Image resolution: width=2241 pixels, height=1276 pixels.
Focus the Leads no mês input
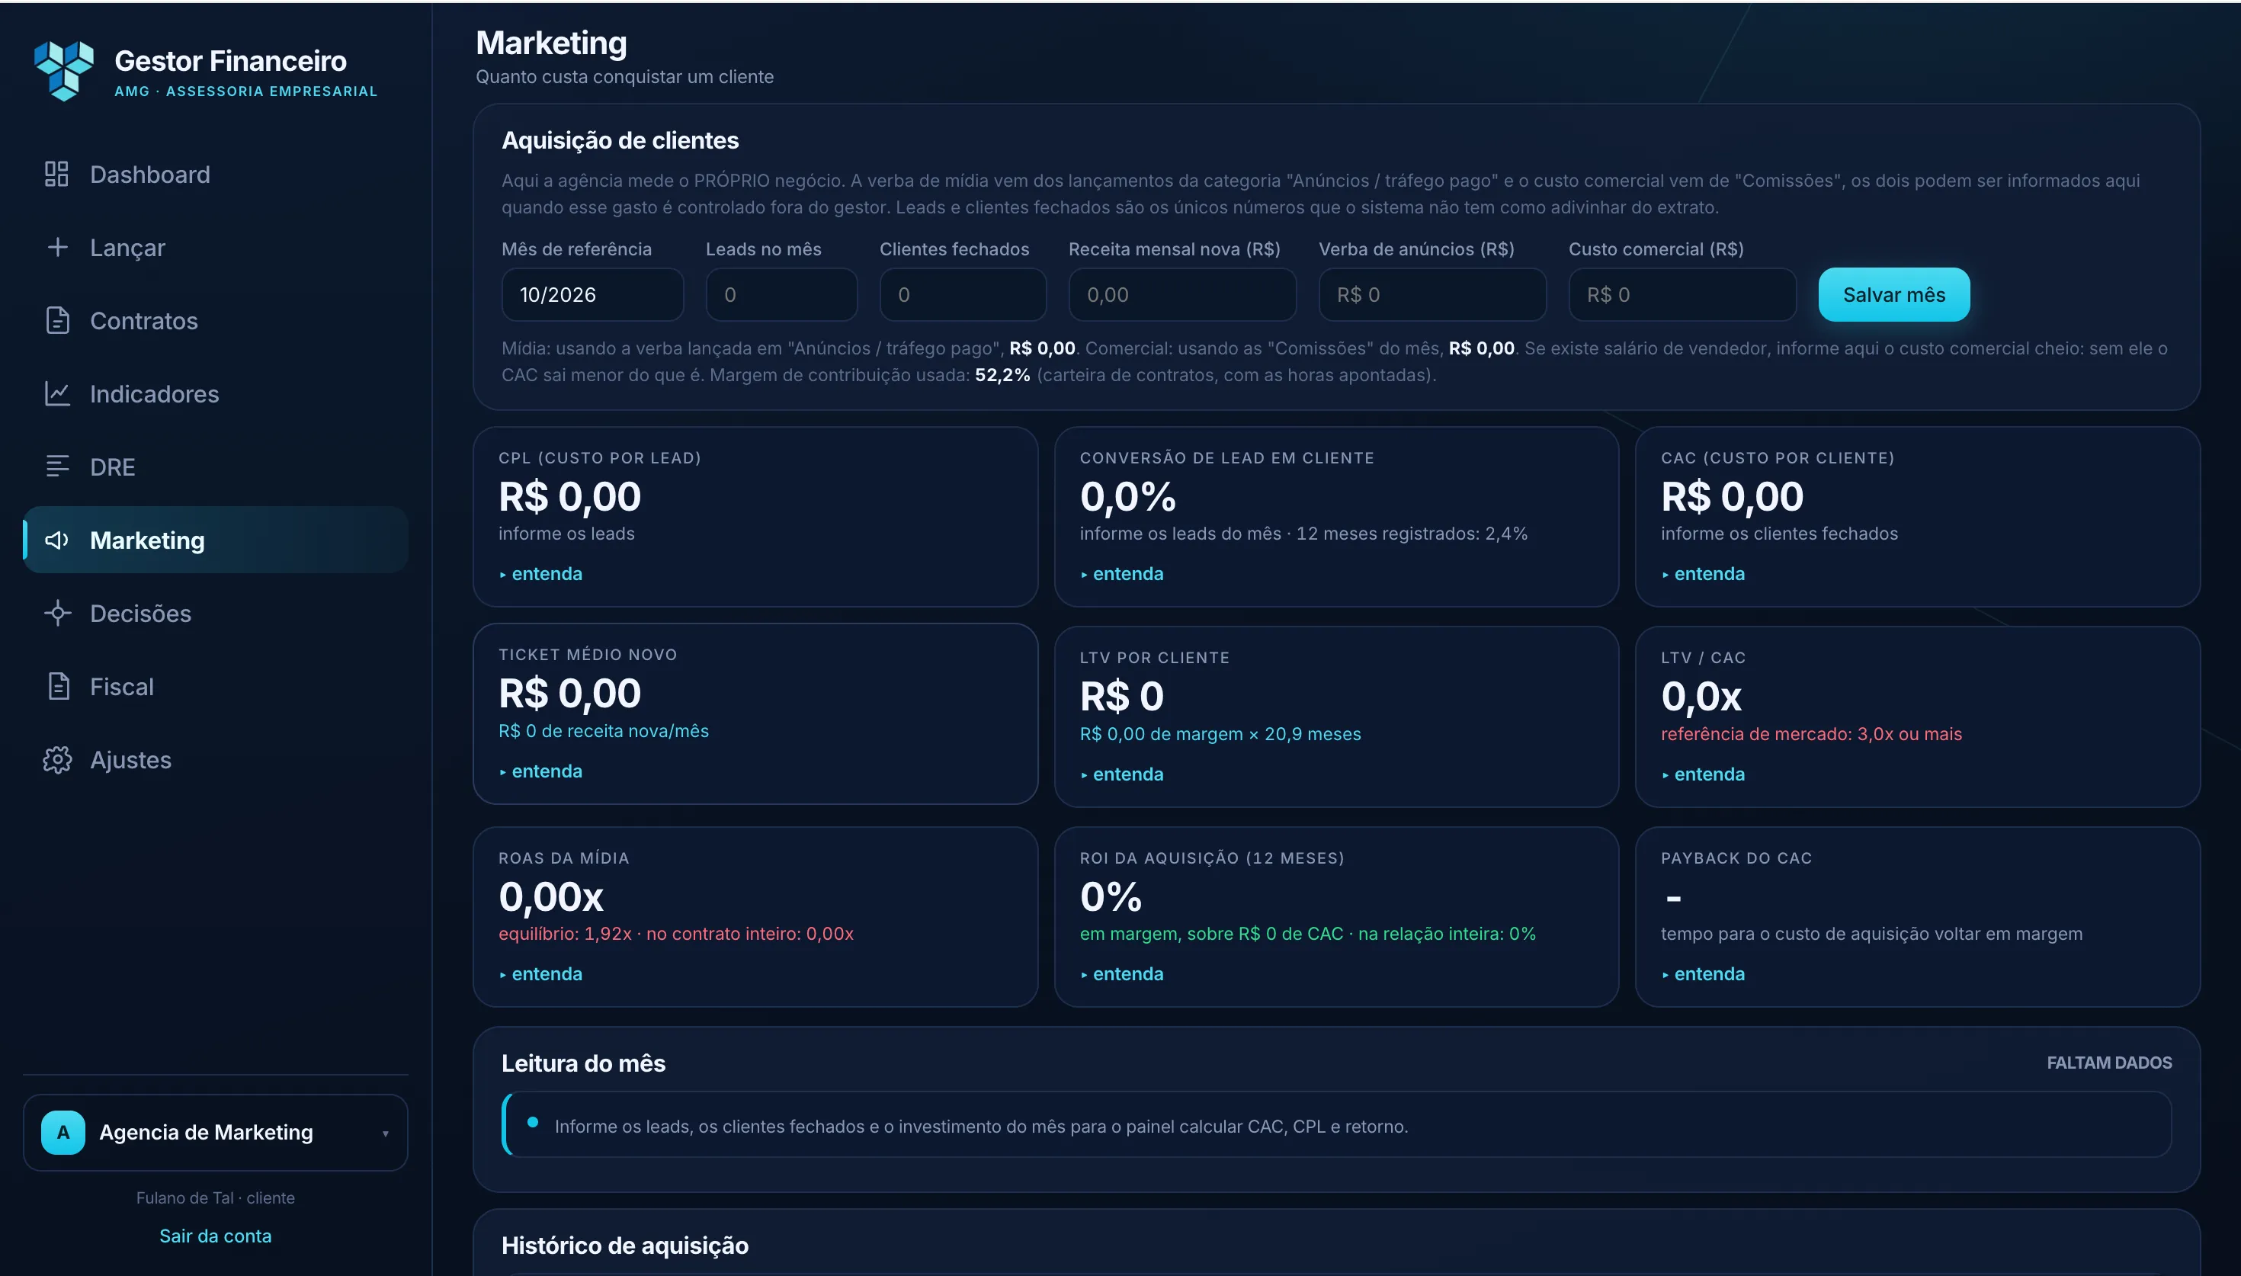(781, 294)
